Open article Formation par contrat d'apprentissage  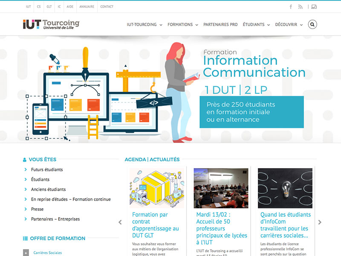(x=156, y=225)
